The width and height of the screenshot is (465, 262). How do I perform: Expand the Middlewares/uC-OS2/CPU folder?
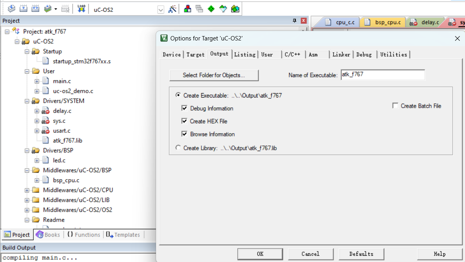coord(27,190)
